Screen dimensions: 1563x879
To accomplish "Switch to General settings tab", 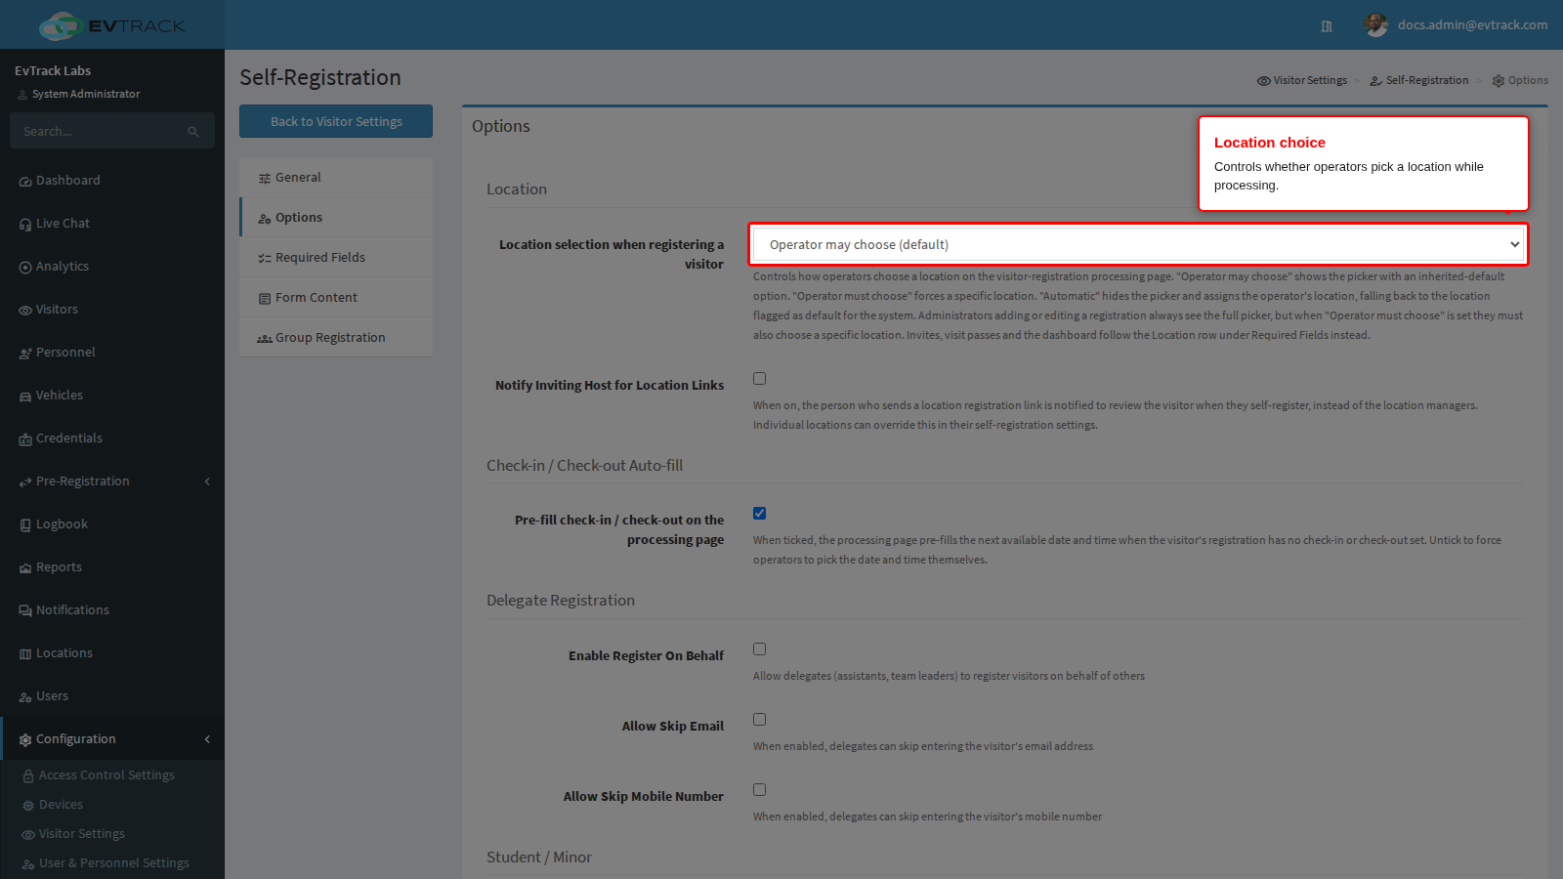I will point(336,178).
